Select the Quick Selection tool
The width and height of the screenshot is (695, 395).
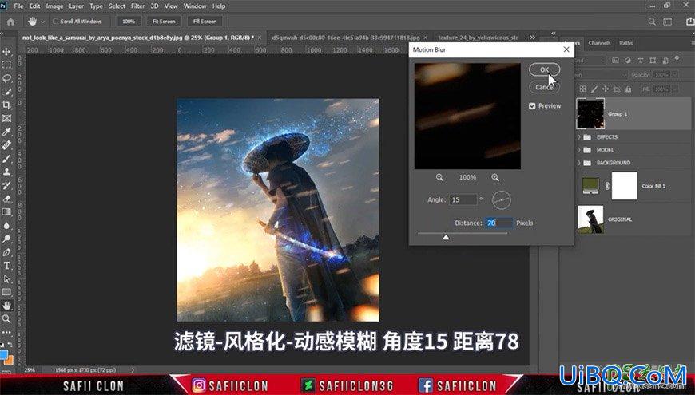(6, 92)
